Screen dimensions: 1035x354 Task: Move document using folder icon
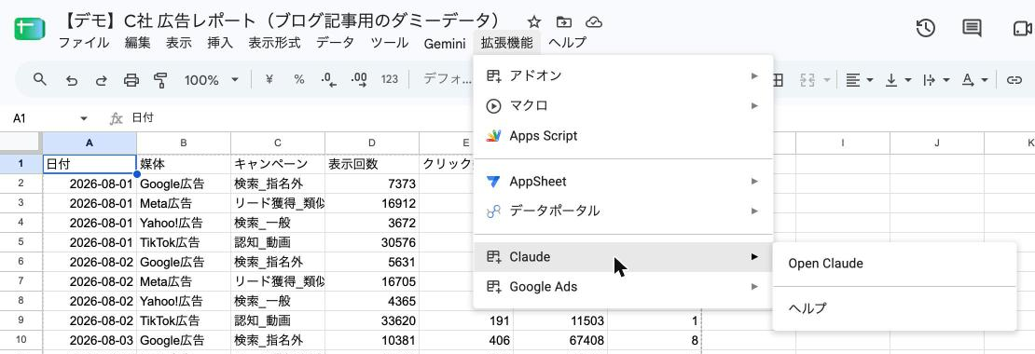tap(564, 22)
